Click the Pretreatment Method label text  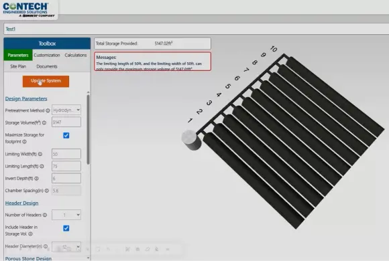25,110
